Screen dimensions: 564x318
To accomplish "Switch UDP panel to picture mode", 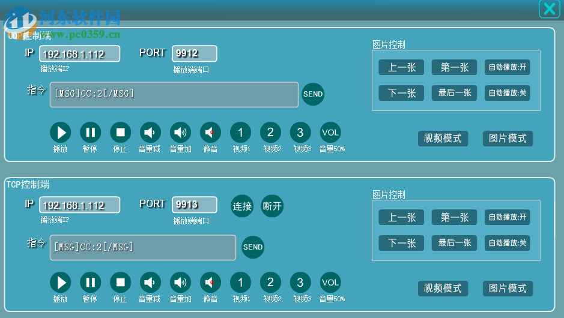I will click(x=508, y=139).
